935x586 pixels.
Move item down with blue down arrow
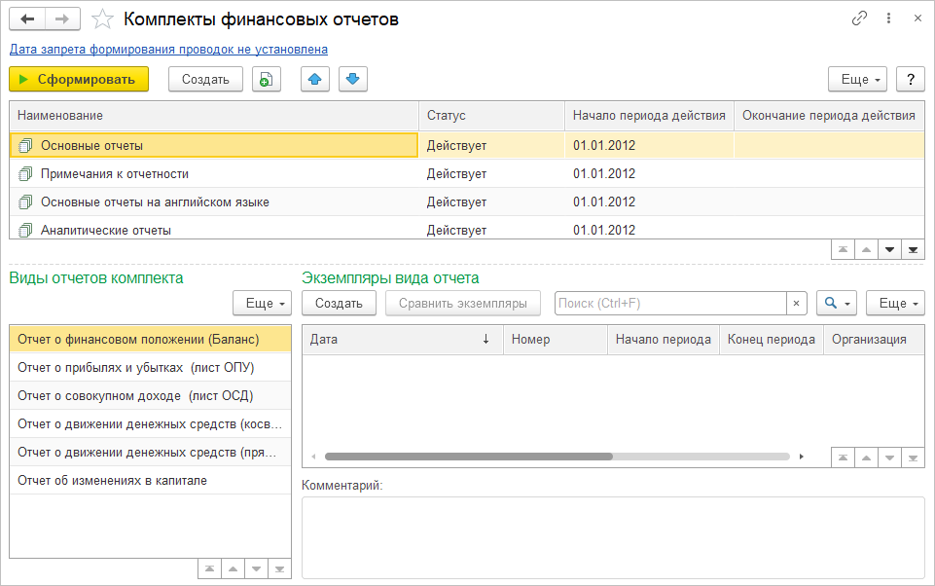(x=352, y=80)
